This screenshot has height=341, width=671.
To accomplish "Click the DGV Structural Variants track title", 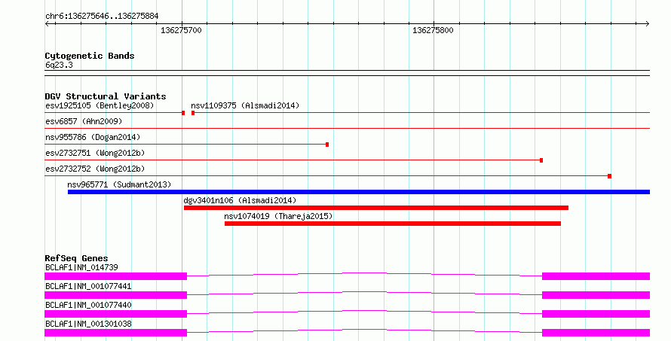I will coord(106,96).
